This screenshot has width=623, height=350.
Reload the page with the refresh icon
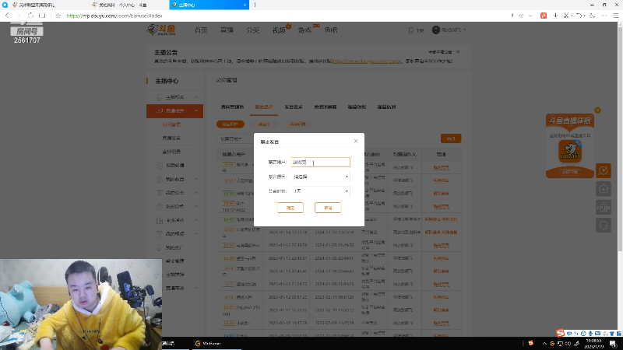pos(30,16)
